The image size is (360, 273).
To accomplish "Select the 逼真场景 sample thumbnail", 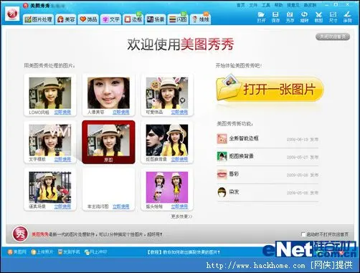I will pyautogui.click(x=50, y=187).
